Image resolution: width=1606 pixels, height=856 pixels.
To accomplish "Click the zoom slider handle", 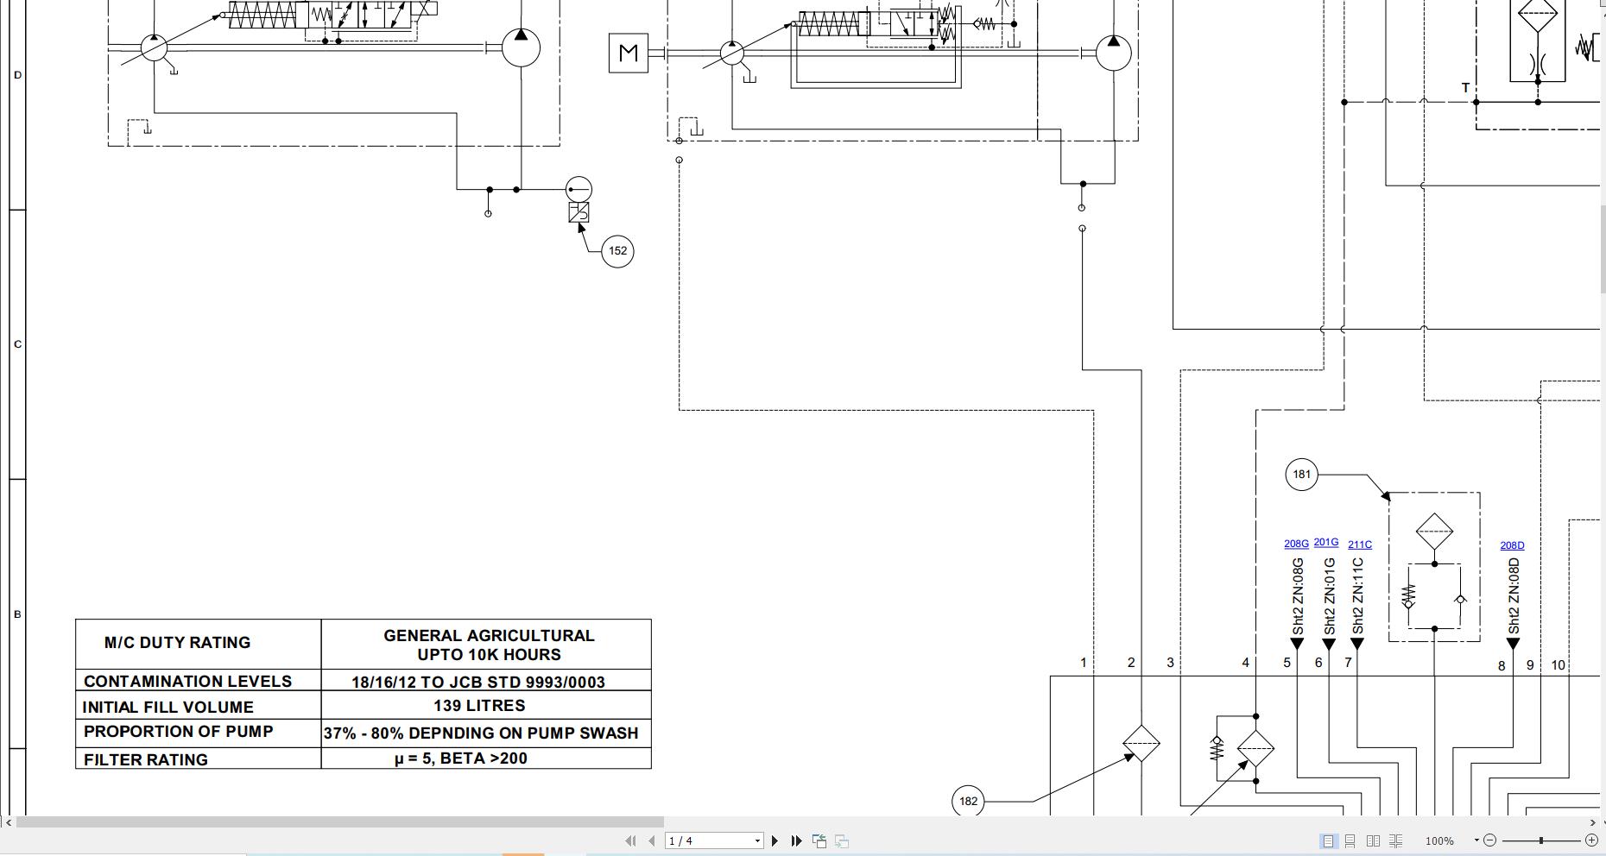I will pyautogui.click(x=1541, y=840).
